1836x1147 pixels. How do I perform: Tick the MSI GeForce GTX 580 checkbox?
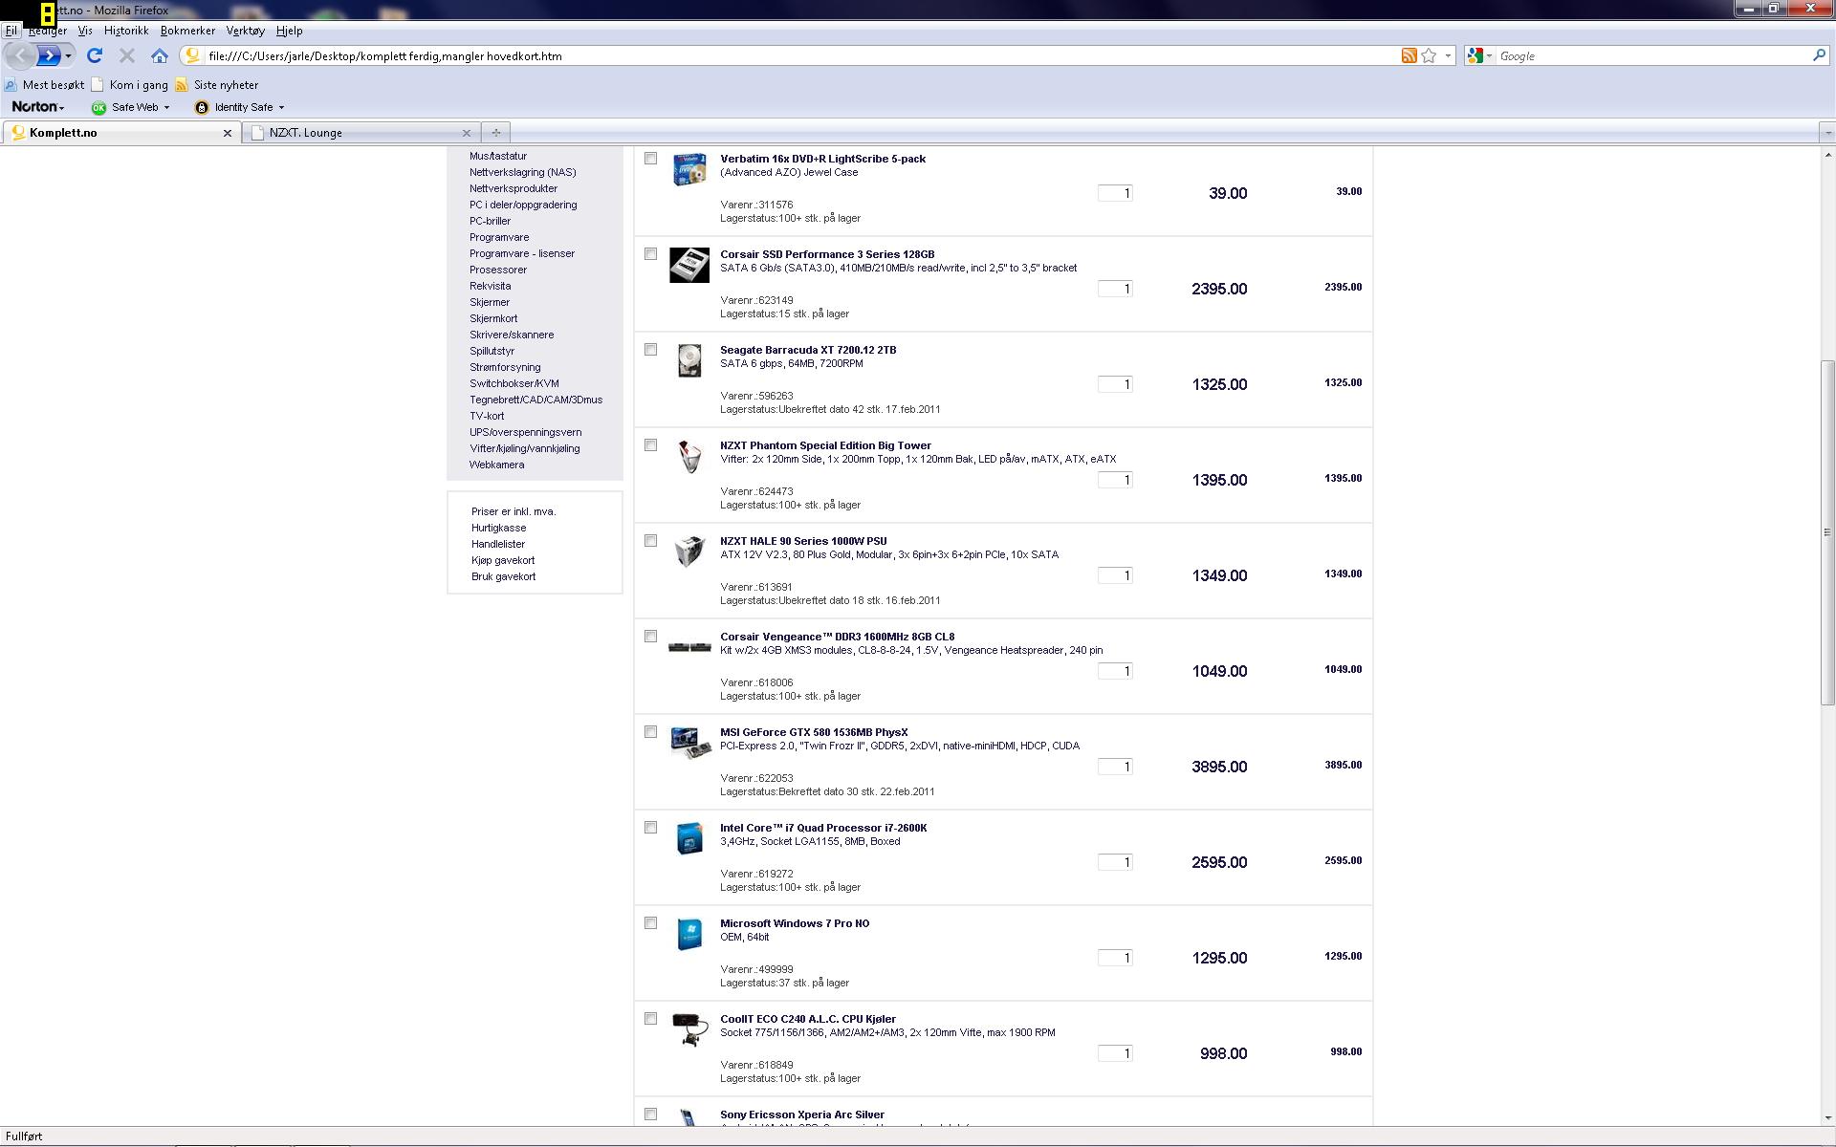click(x=651, y=732)
